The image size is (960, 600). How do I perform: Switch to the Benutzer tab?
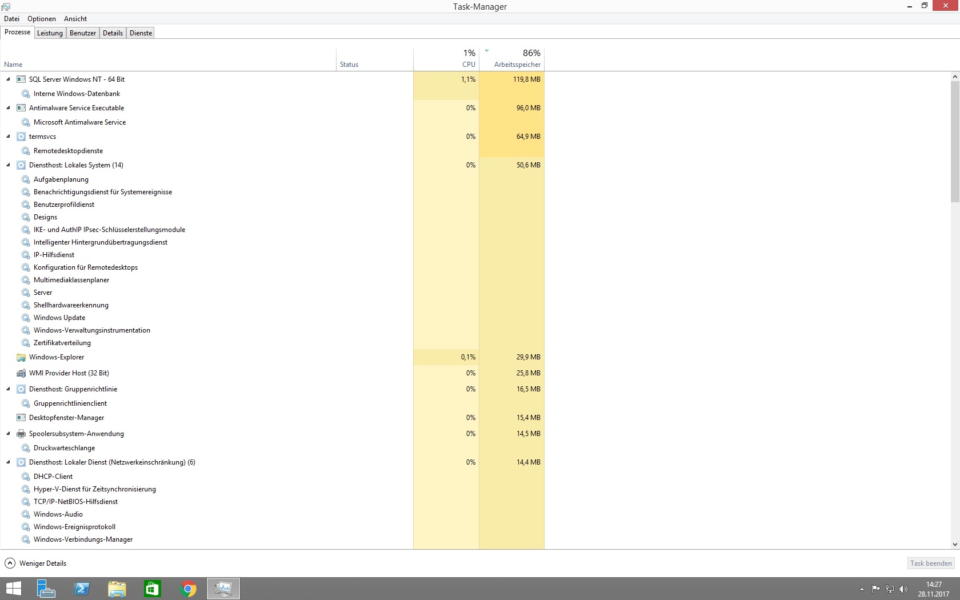pyautogui.click(x=83, y=33)
